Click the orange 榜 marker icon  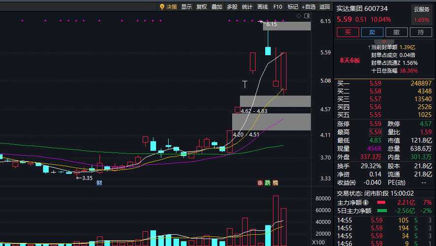(x=275, y=183)
